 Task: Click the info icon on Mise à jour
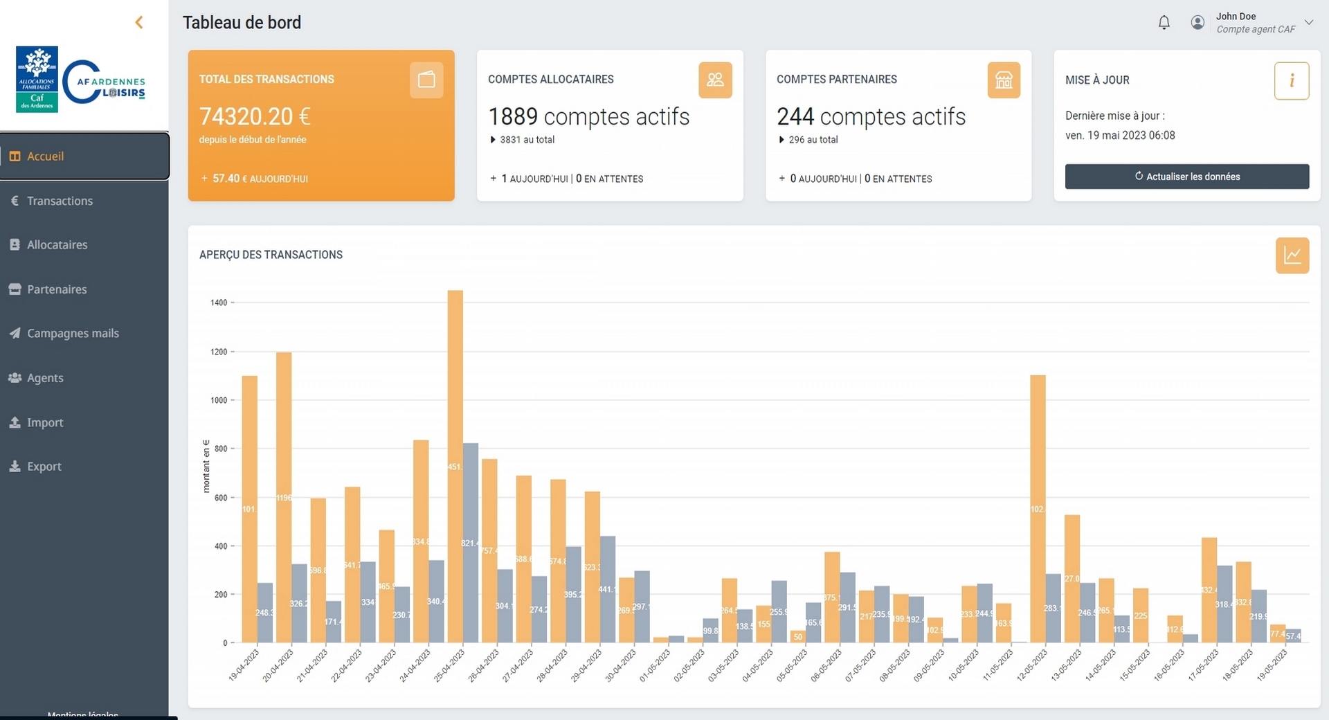click(x=1292, y=80)
